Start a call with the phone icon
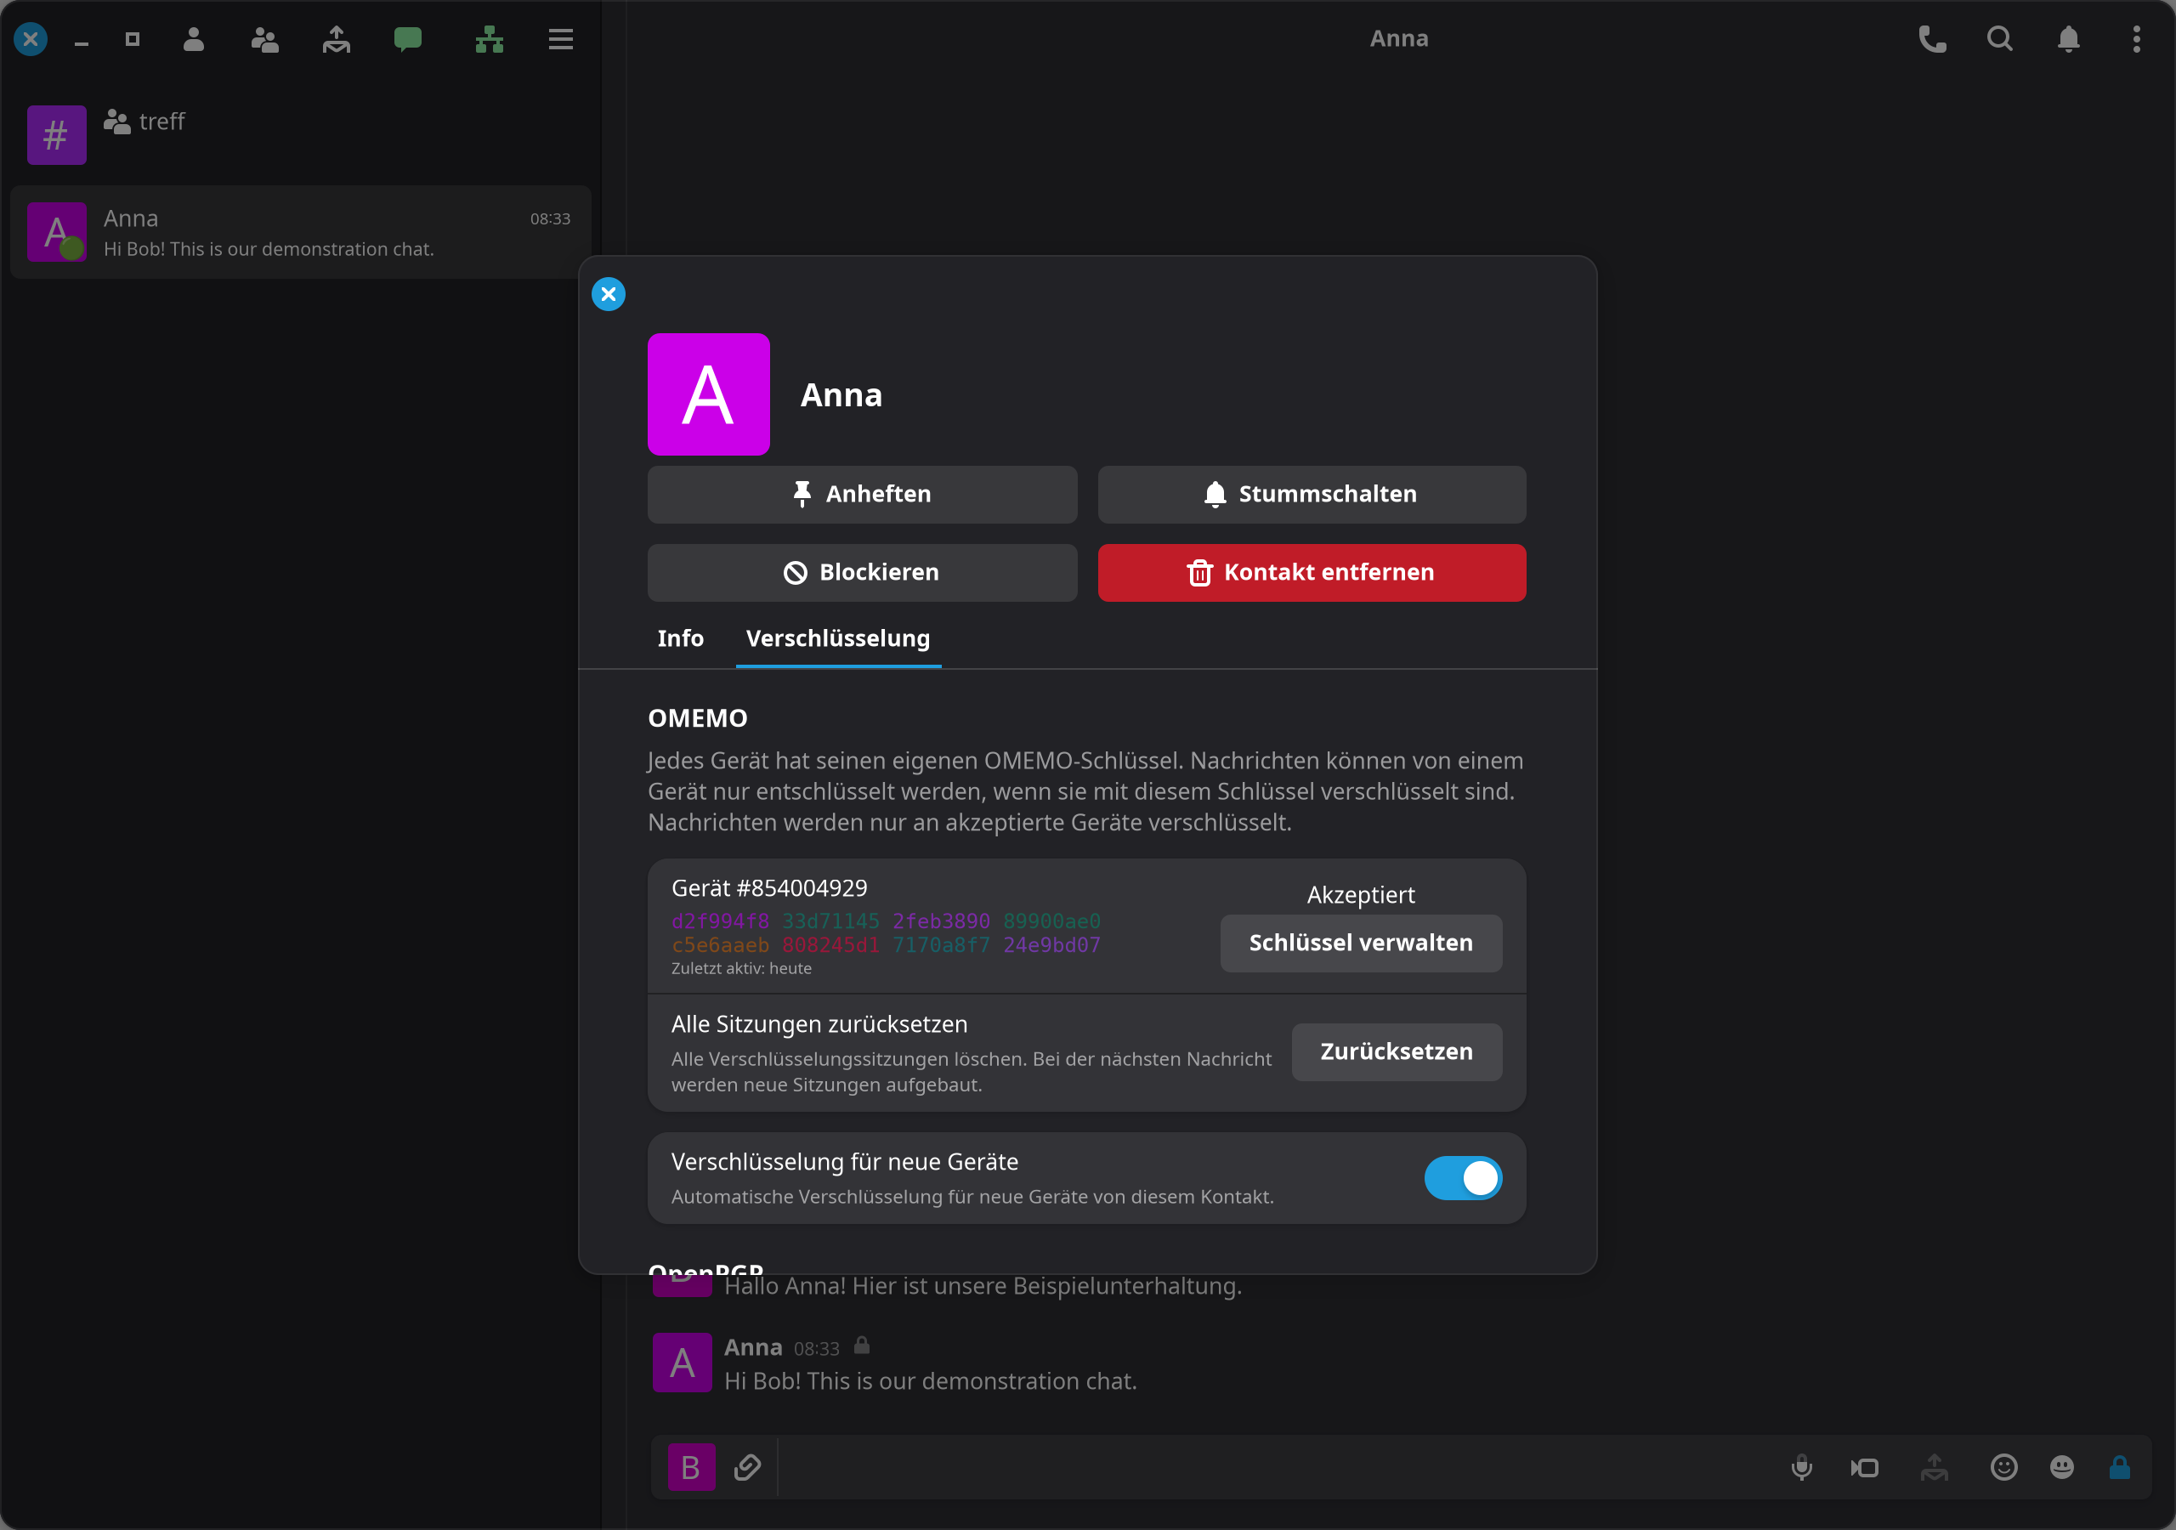 pyautogui.click(x=1931, y=39)
